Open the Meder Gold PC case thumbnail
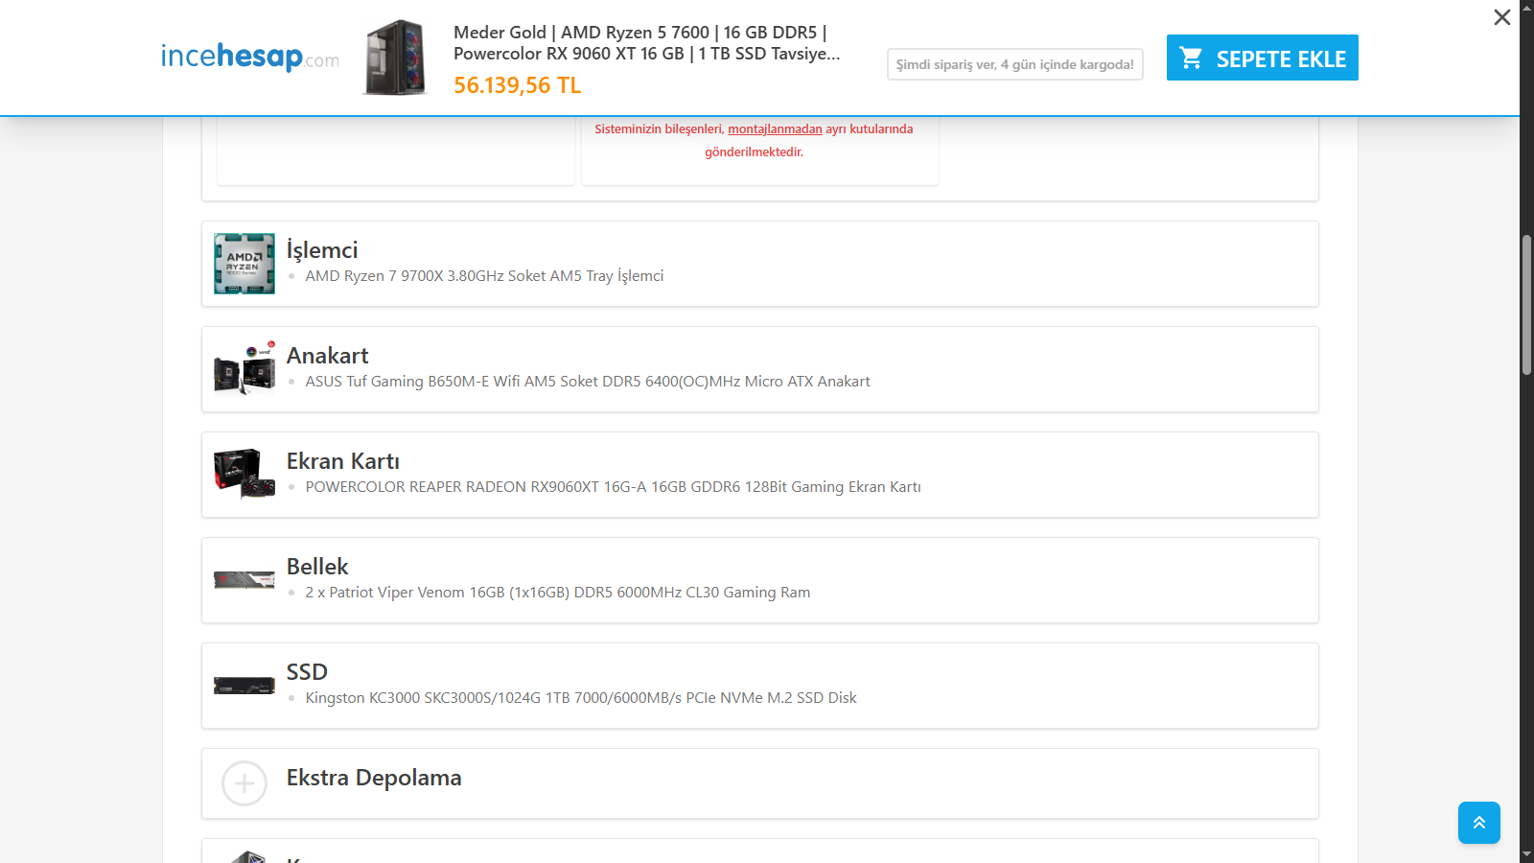The width and height of the screenshot is (1534, 863). (395, 58)
